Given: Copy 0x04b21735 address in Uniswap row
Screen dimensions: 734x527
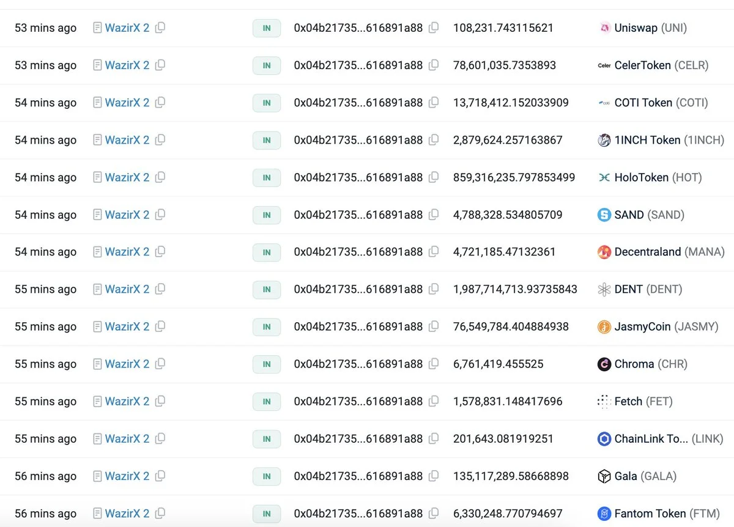Looking at the screenshot, I should pyautogui.click(x=434, y=28).
